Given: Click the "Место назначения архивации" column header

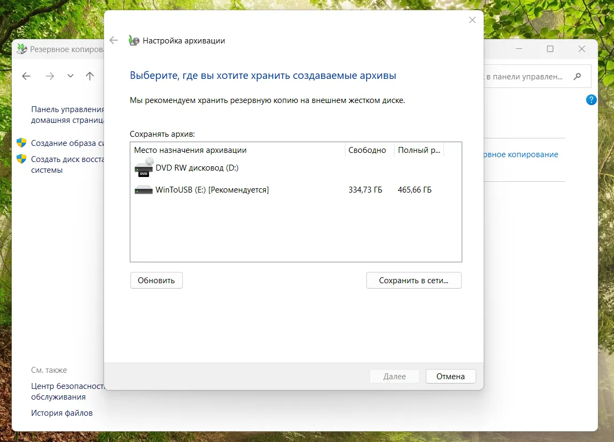Looking at the screenshot, I should tap(237, 150).
